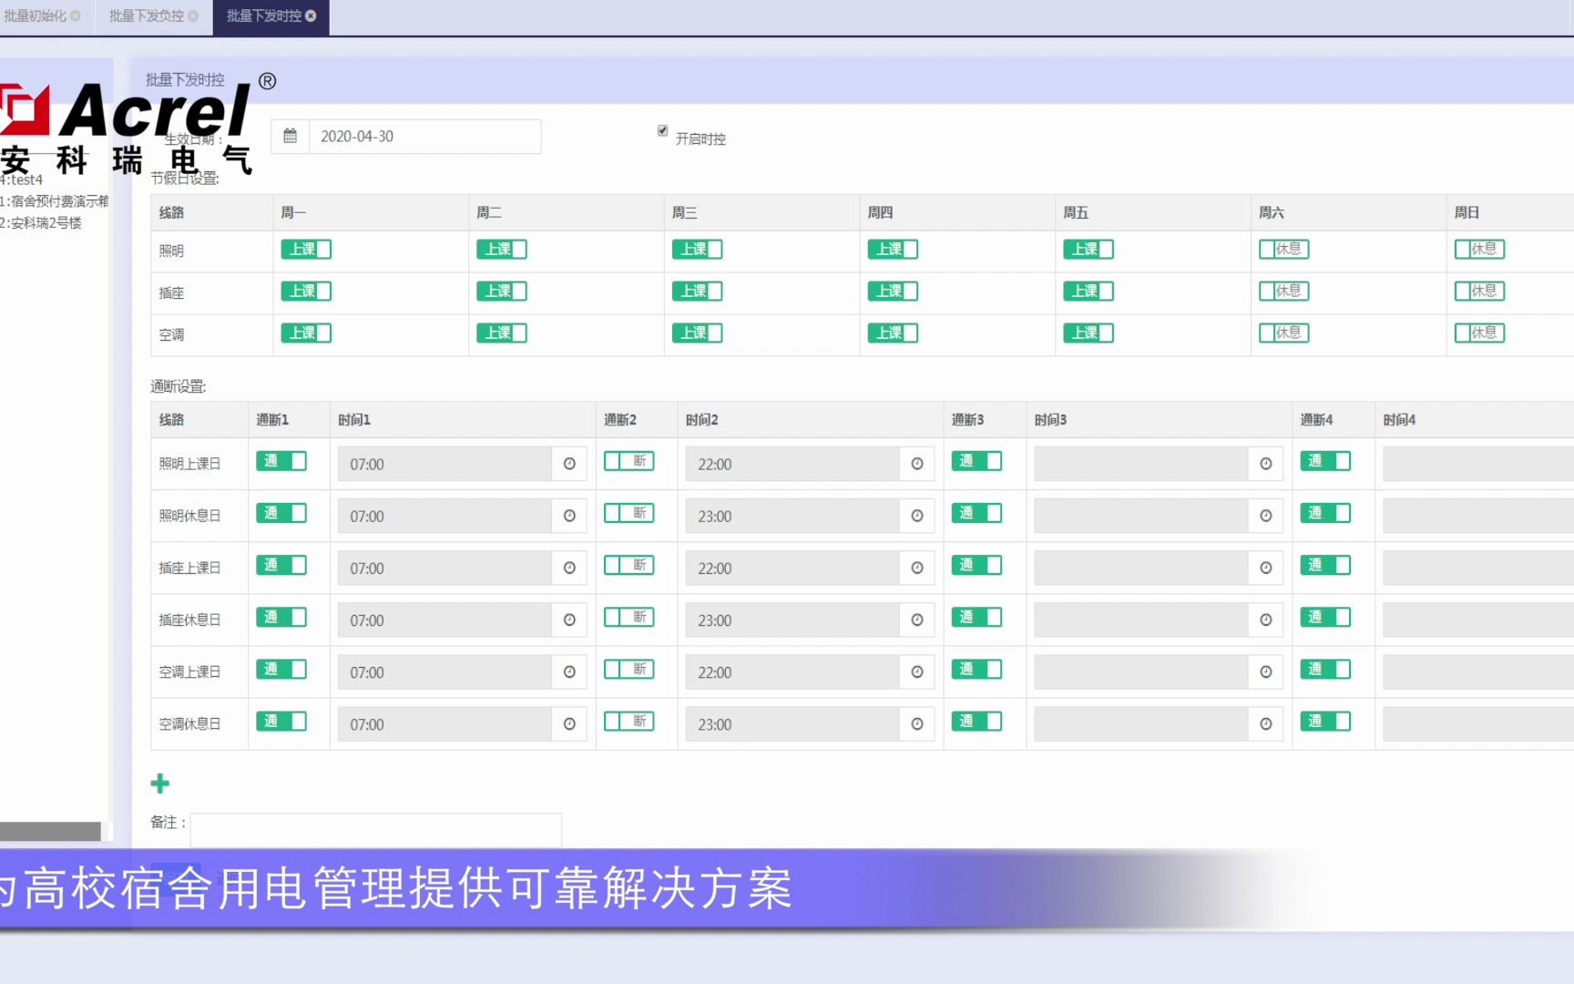
Task: Open clock picker for 插座上课日 时间1
Action: (x=569, y=568)
